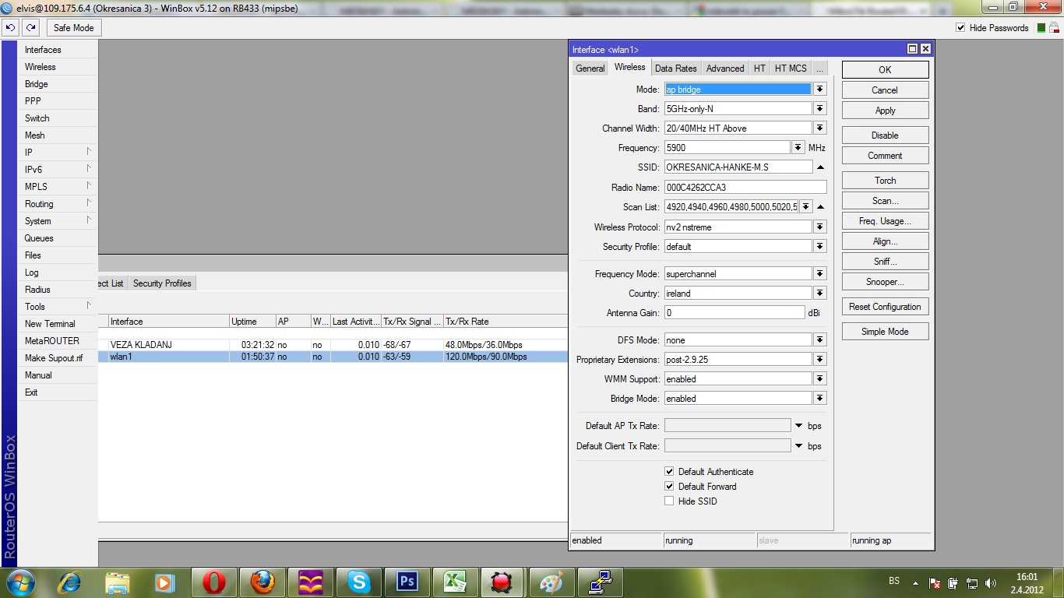Launch Internet Explorer from the taskbar

point(70,582)
